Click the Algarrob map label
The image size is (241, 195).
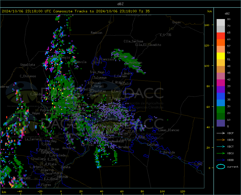click(x=47, y=170)
